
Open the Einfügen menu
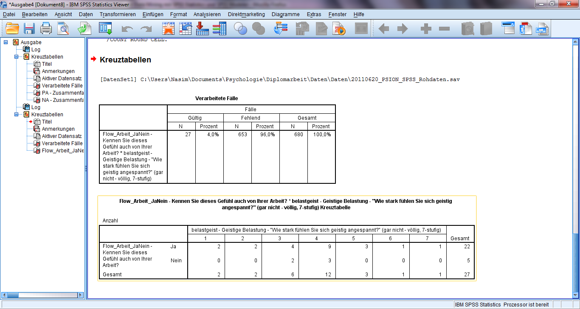[x=153, y=14]
